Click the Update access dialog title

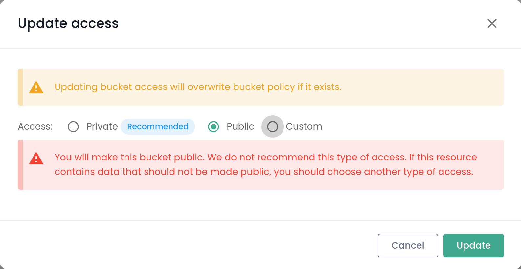[68, 23]
